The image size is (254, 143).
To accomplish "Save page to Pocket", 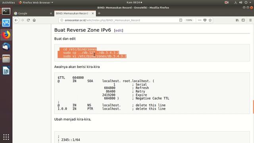I will pyautogui.click(x=205, y=20).
